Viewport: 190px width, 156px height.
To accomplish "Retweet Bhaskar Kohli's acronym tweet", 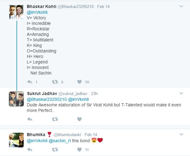I will 55,82.
